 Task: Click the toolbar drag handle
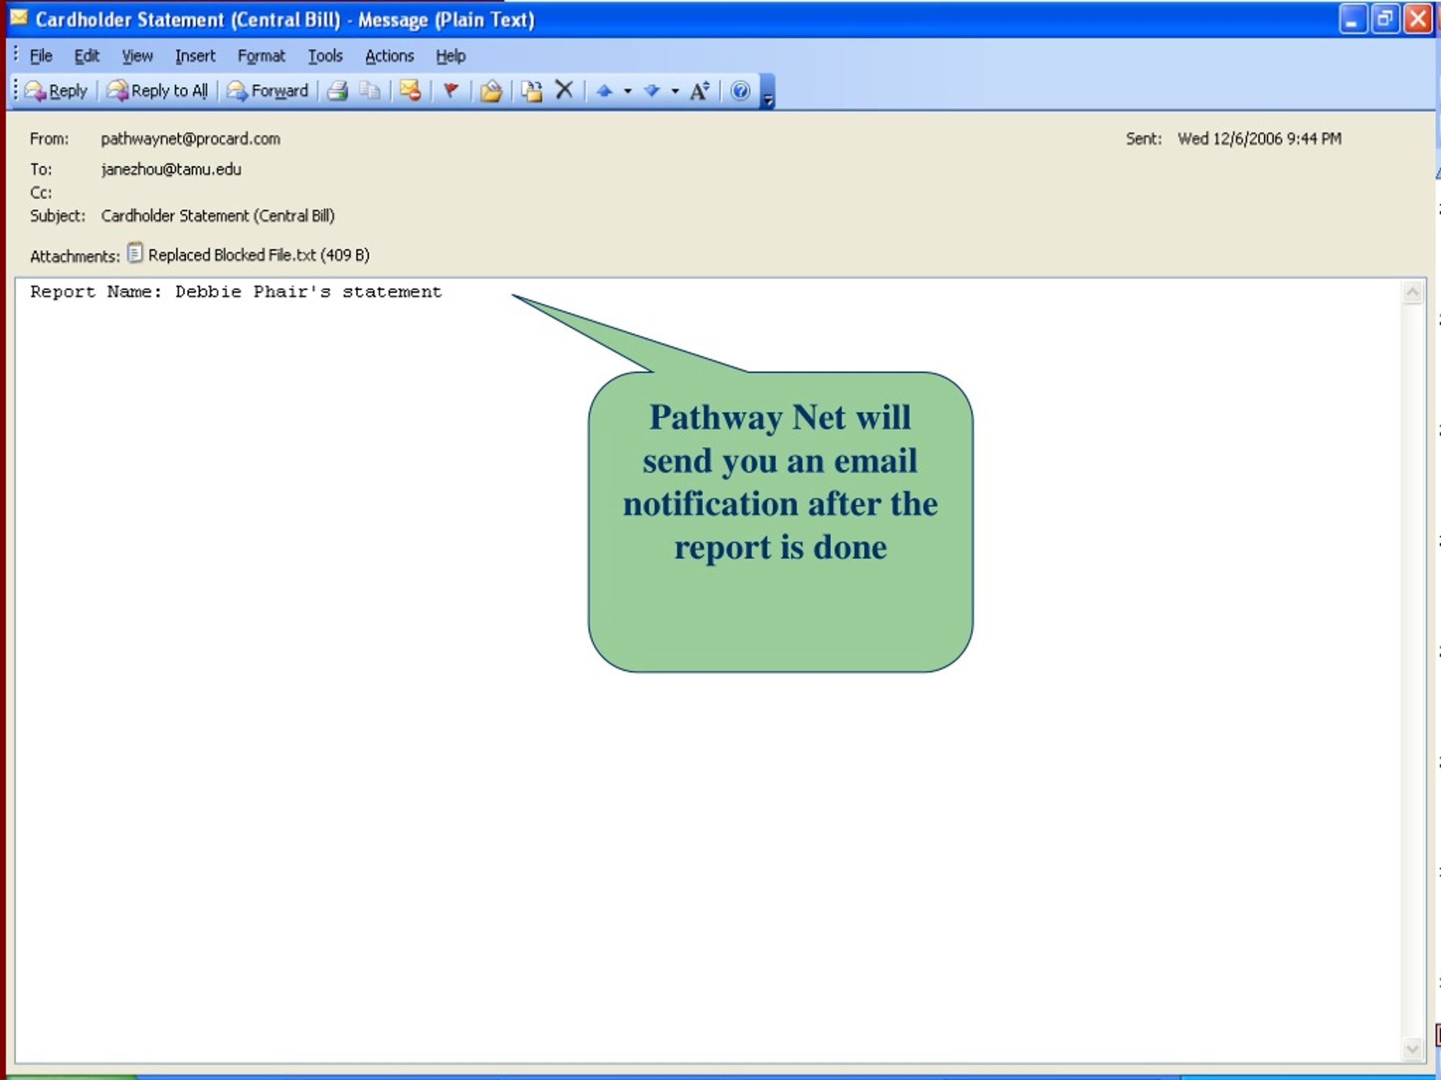[x=16, y=91]
